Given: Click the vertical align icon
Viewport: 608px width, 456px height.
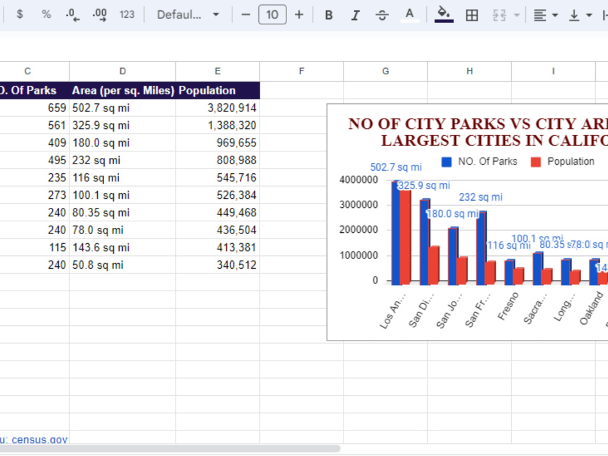Looking at the screenshot, I should pos(574,15).
